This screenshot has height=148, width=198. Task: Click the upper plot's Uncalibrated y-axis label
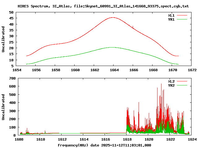3,39
